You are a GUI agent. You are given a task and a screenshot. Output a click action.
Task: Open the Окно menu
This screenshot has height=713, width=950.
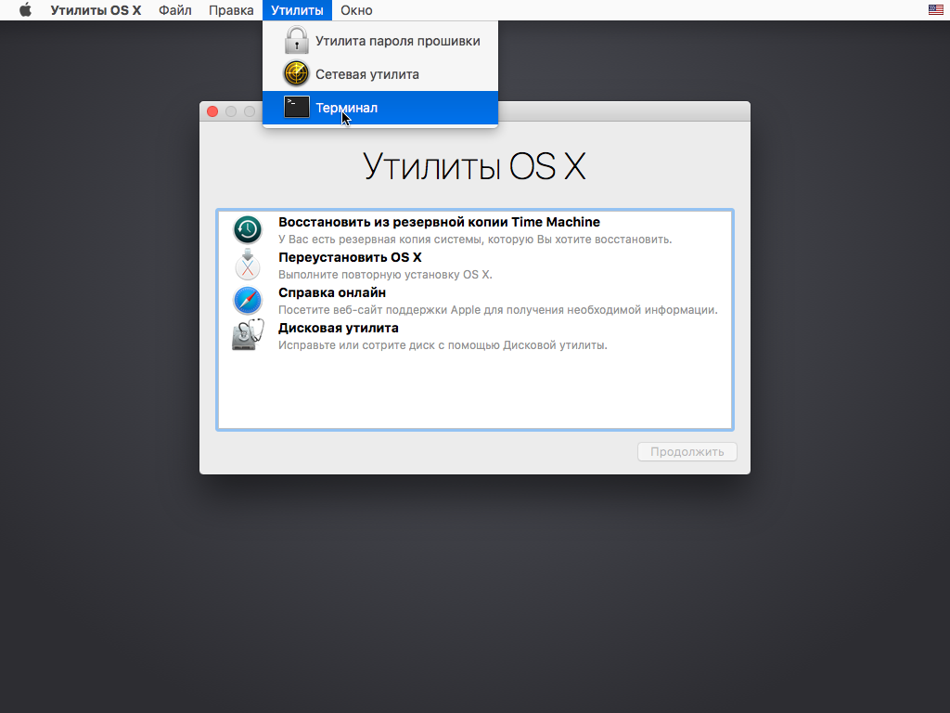tap(356, 10)
